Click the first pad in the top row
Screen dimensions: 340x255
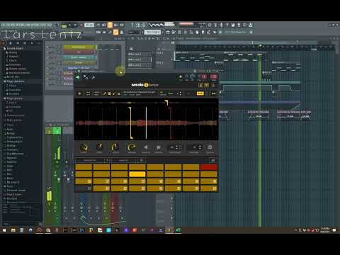pyautogui.click(x=84, y=167)
